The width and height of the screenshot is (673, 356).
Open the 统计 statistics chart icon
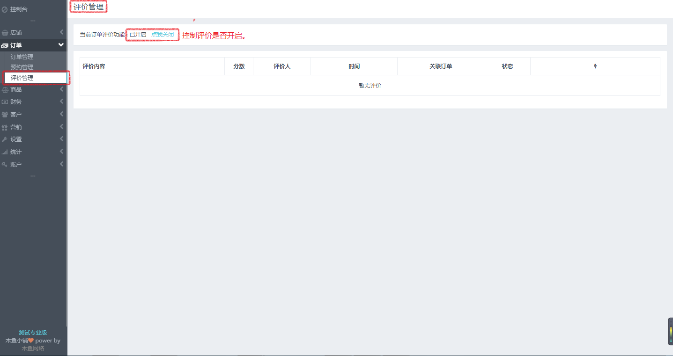(x=5, y=152)
